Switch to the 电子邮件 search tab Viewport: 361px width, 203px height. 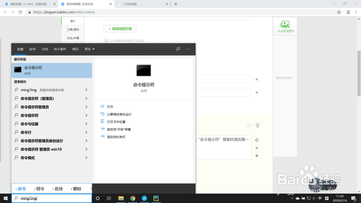pos(60,49)
